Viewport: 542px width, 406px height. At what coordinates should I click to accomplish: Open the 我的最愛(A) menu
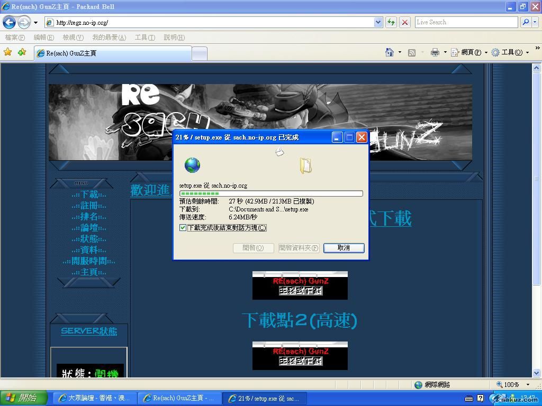109,38
